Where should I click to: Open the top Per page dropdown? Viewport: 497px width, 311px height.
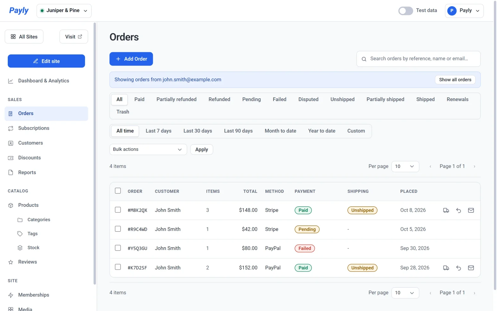click(x=405, y=166)
